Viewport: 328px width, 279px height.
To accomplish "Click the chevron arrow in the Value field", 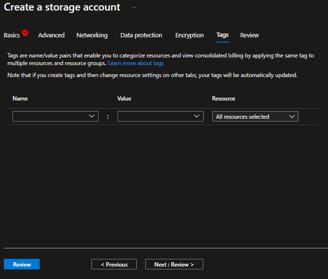I will click(197, 116).
